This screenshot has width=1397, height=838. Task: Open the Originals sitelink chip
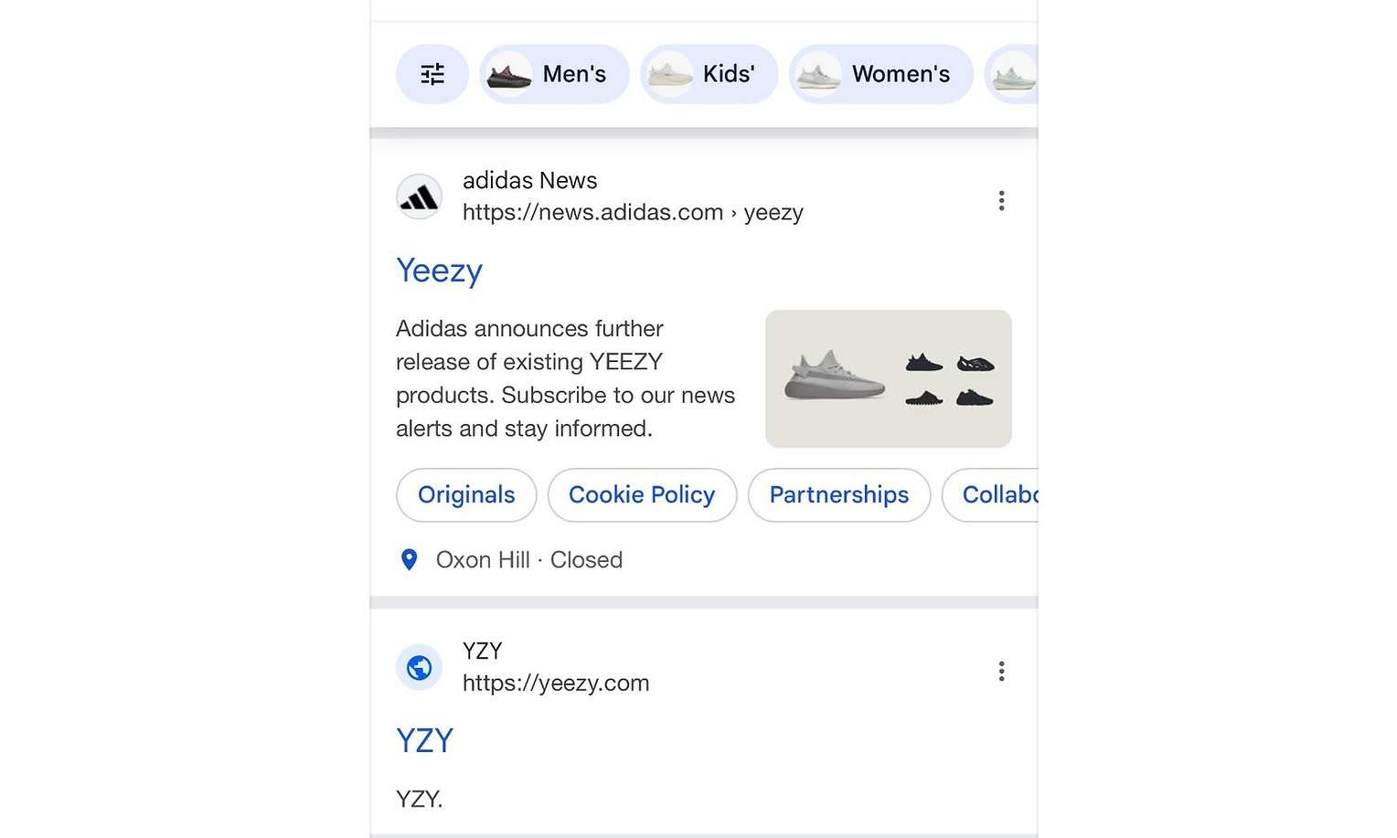pyautogui.click(x=466, y=494)
